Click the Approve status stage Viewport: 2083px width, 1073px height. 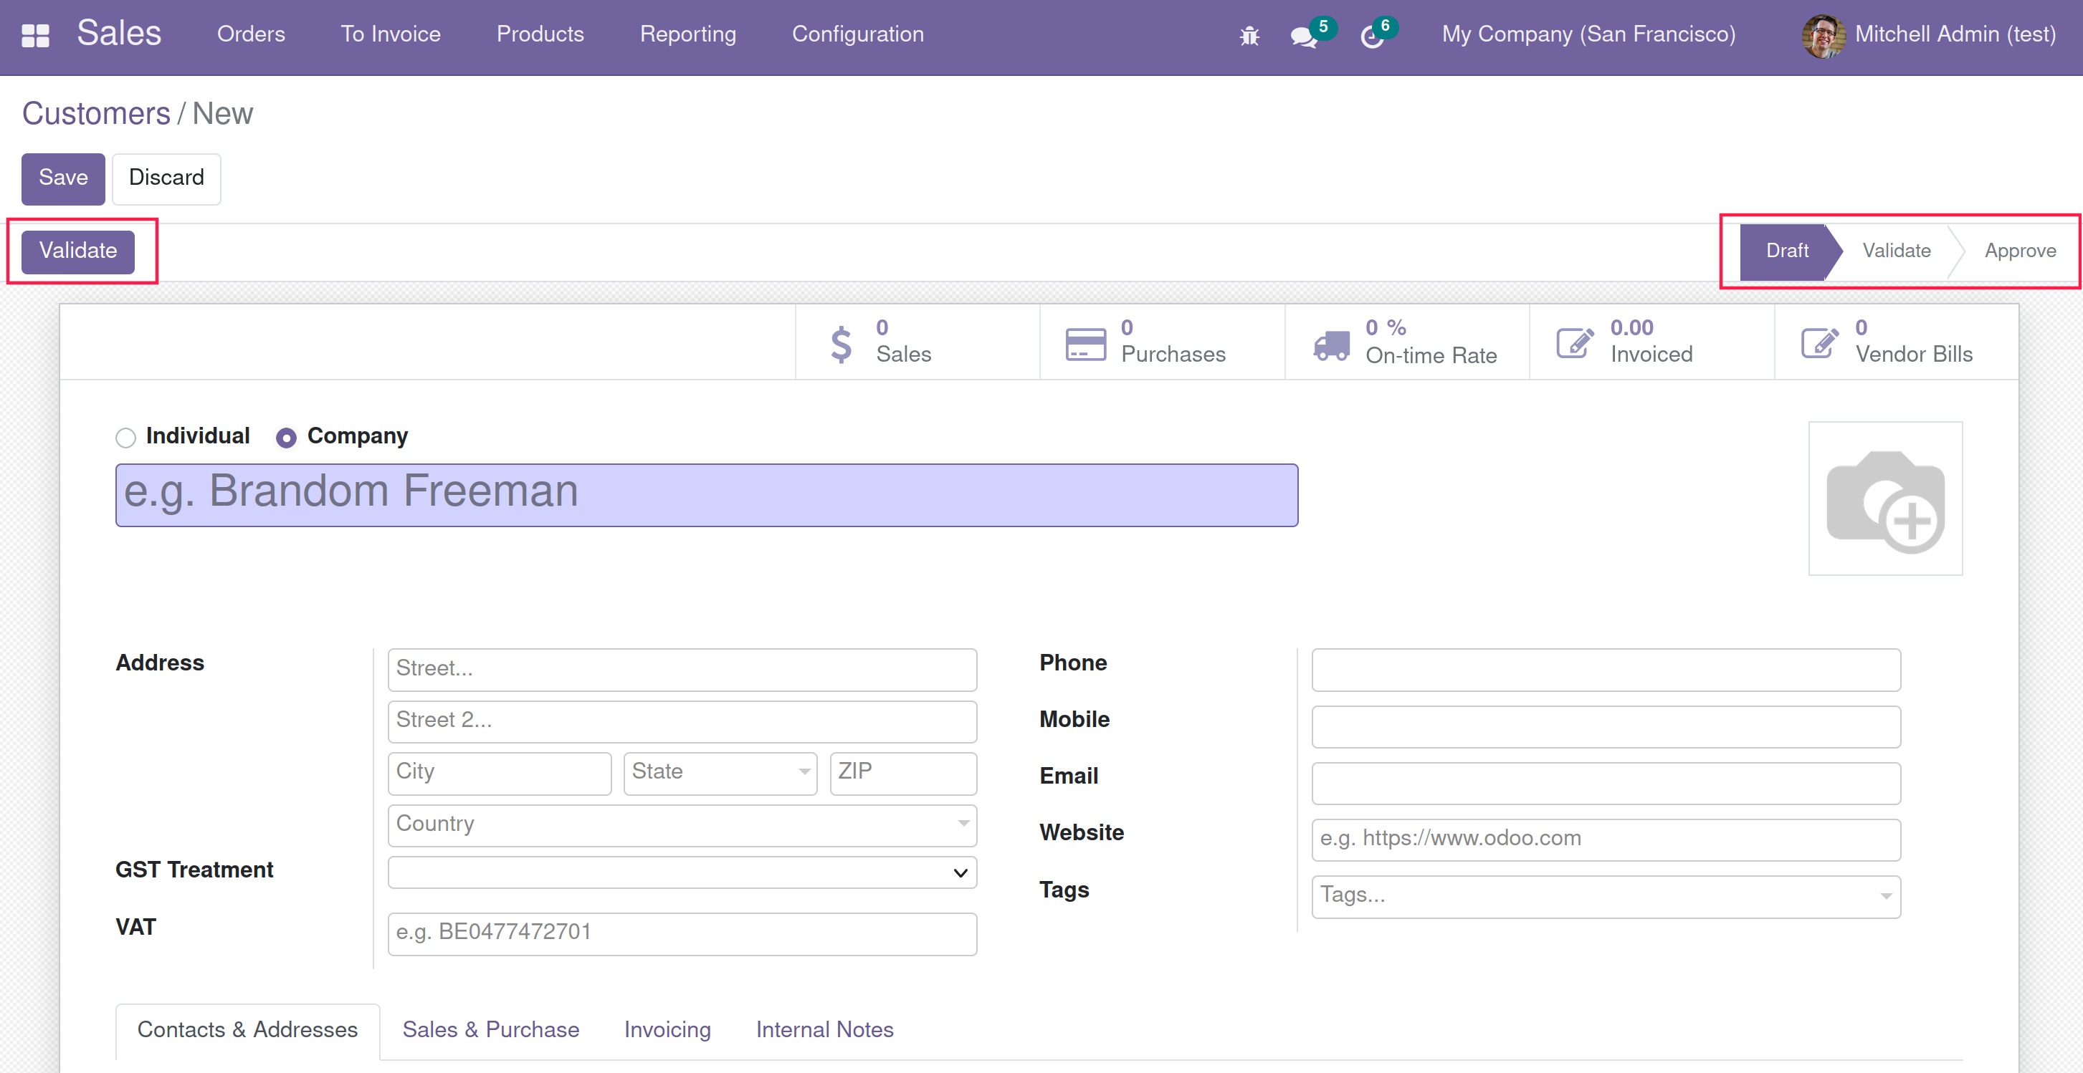2019,251
